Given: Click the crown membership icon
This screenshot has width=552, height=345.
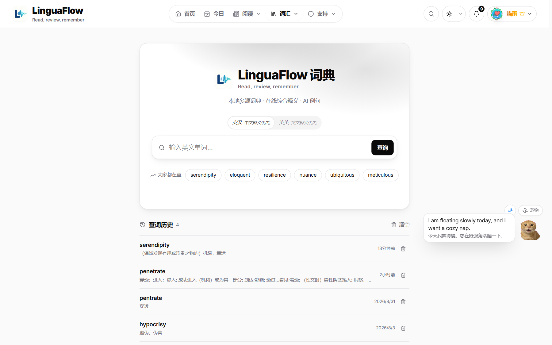Looking at the screenshot, I should coord(522,14).
